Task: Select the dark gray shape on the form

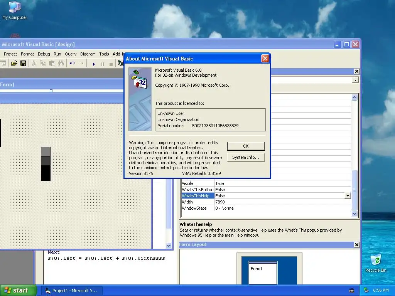Action: tap(46, 161)
